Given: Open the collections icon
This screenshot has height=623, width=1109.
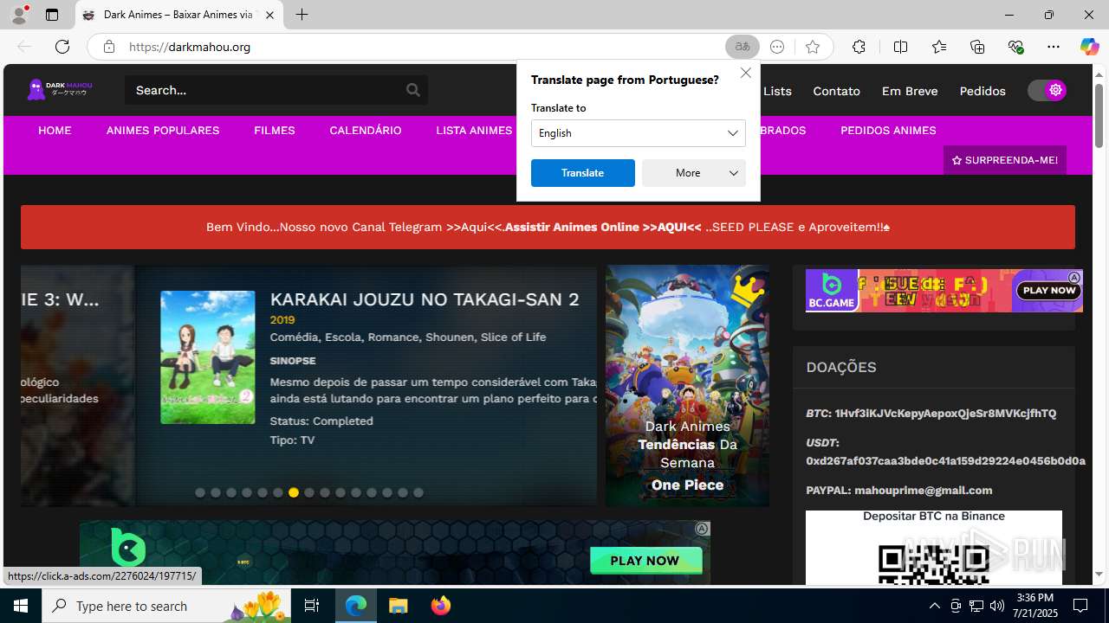Looking at the screenshot, I should pyautogui.click(x=977, y=47).
